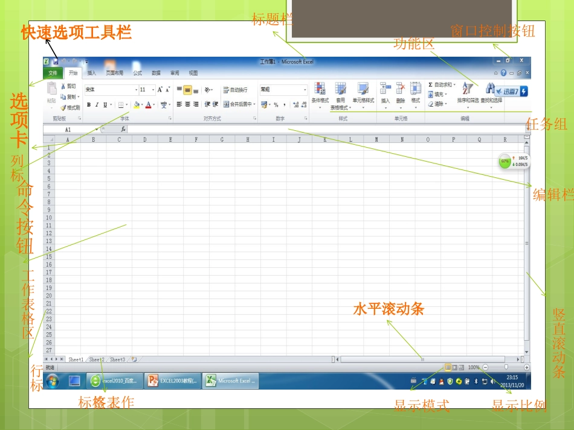Select the Sheet3 worksheet tab
The height and width of the screenshot is (430, 574).
(117, 359)
